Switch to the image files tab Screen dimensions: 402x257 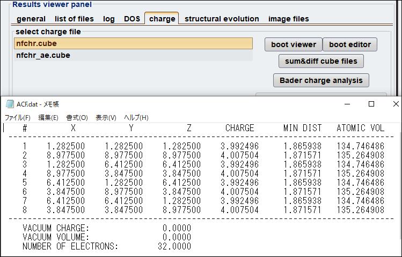tap(288, 19)
